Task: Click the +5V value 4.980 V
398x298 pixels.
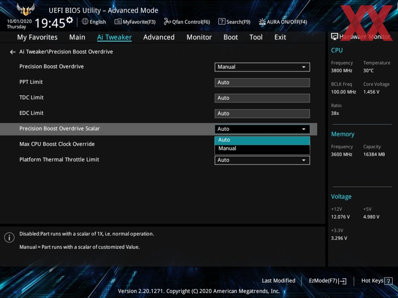Action: (371, 217)
